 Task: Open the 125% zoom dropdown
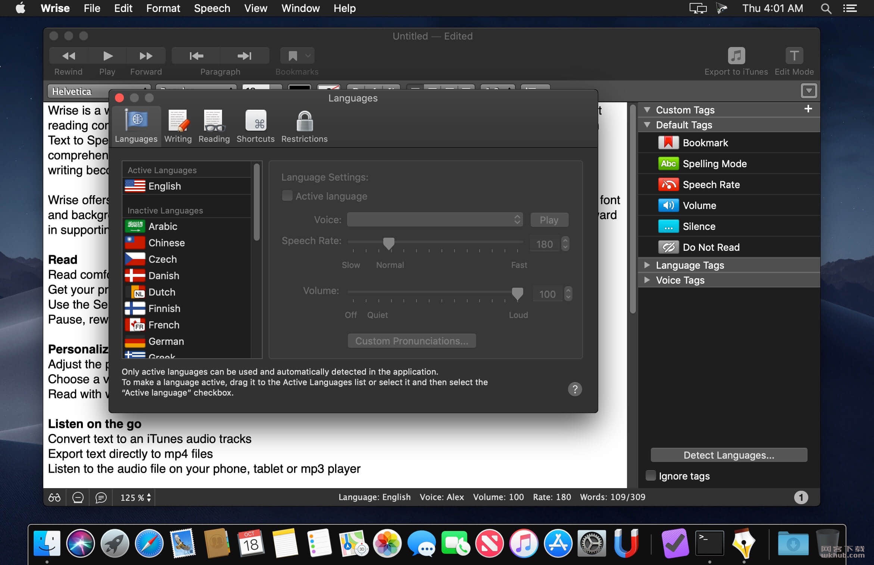pyautogui.click(x=135, y=497)
